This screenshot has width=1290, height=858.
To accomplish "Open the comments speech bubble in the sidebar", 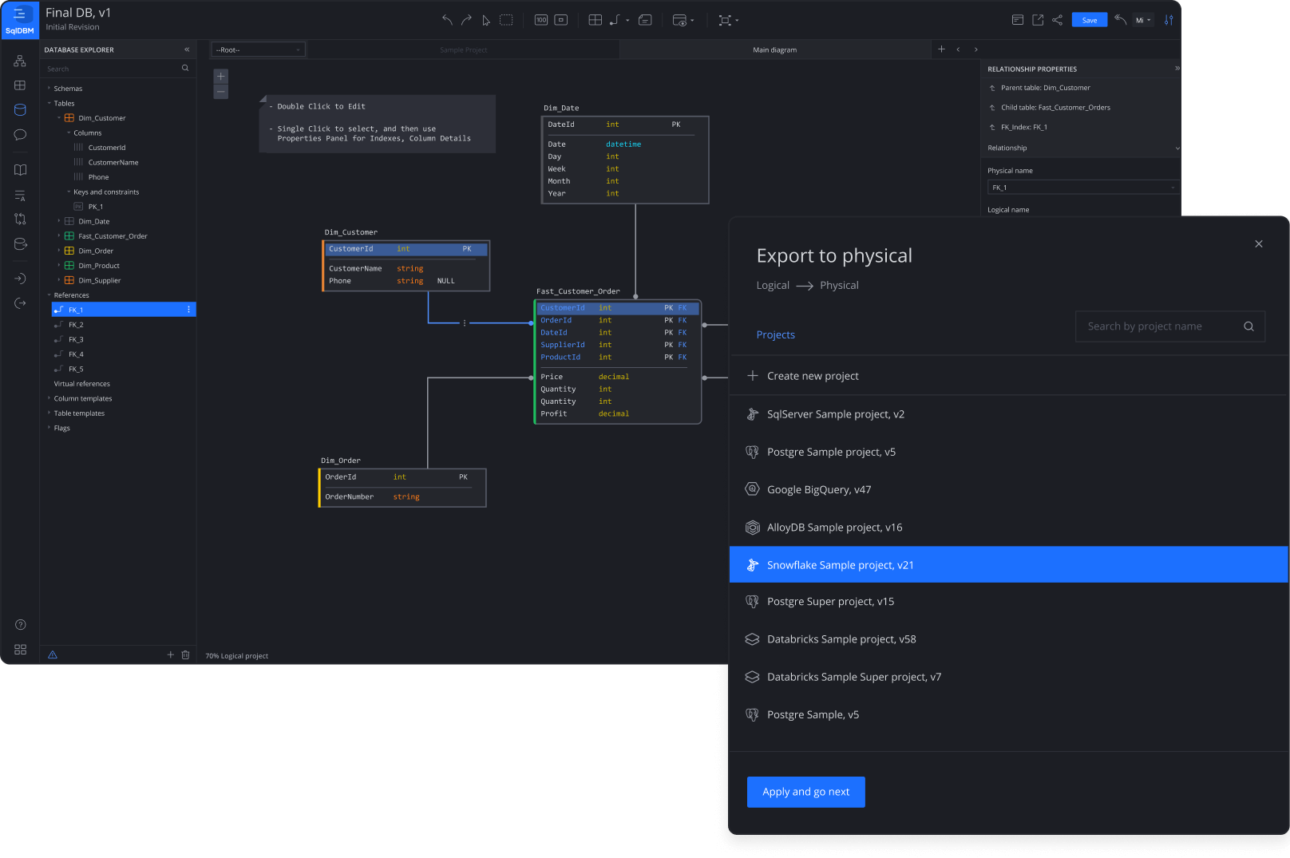I will click(20, 135).
